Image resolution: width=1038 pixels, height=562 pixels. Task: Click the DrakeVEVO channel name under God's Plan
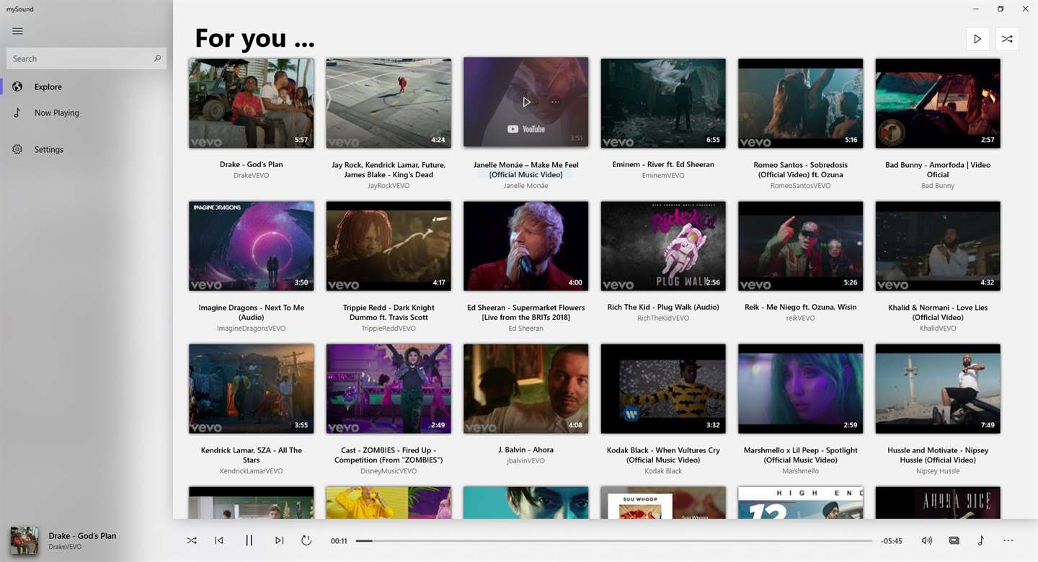[x=251, y=175]
